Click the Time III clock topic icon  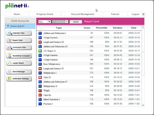[x=40, y=77]
